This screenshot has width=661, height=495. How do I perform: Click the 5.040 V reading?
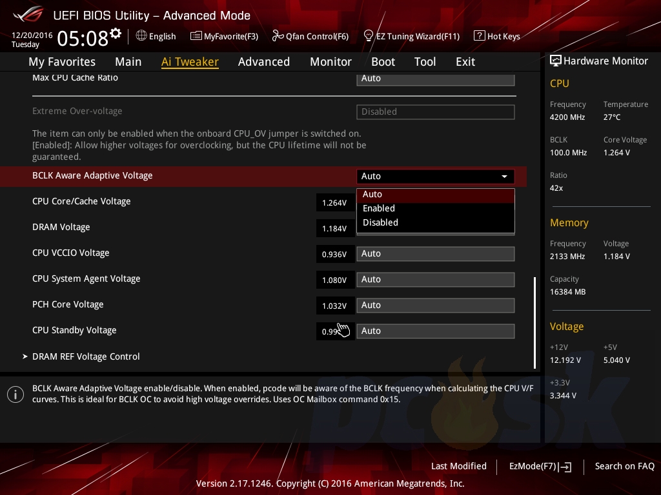tap(616, 360)
